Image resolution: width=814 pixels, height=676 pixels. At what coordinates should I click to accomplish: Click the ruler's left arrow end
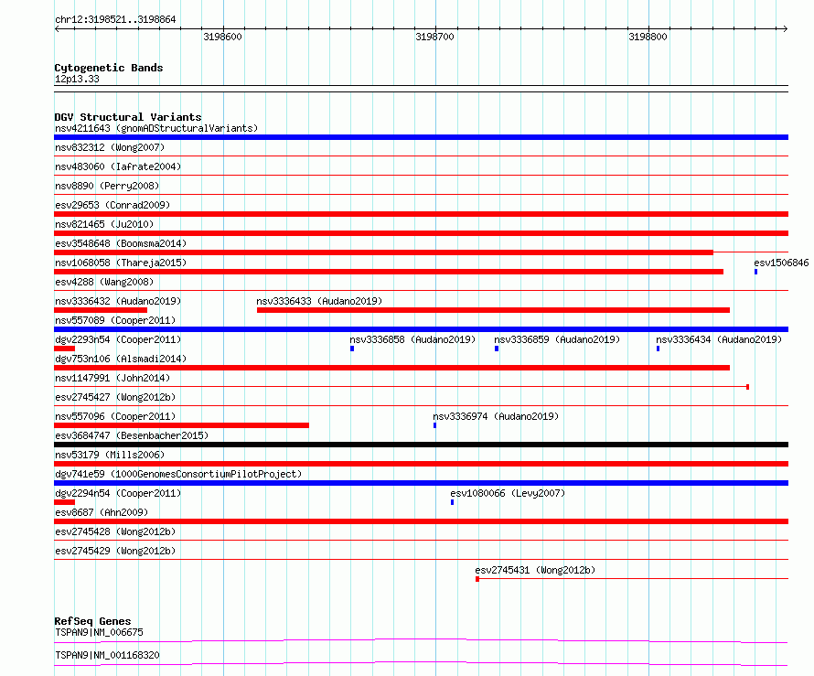57,28
